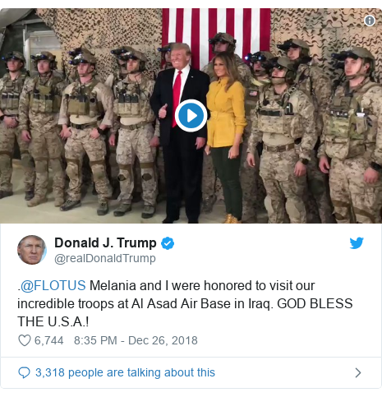Open the @realDonaldTrump handle link
The height and width of the screenshot is (397, 382).
point(105,258)
